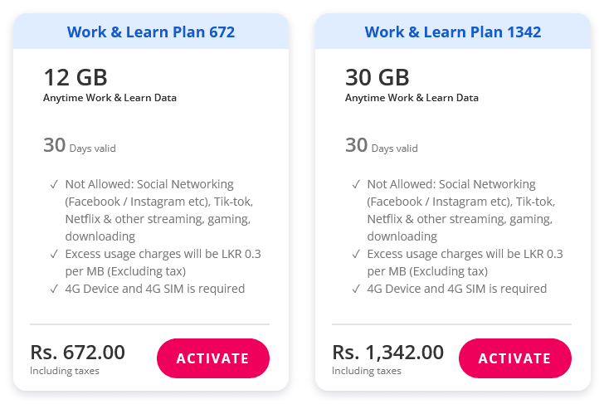
Task: Click the Rs. 672.00 price
Action: point(78,352)
